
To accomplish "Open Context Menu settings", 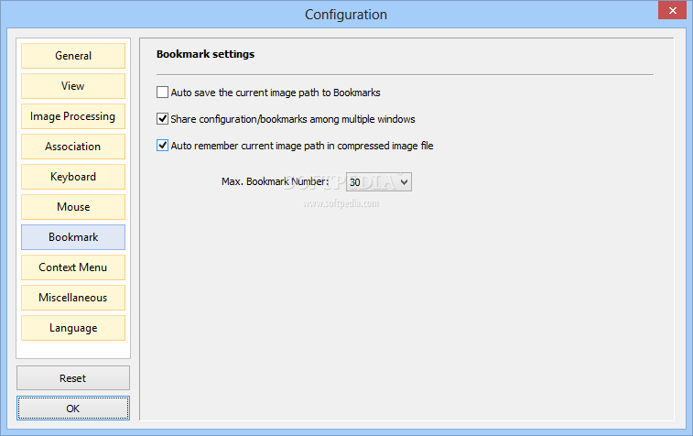I will pyautogui.click(x=73, y=267).
